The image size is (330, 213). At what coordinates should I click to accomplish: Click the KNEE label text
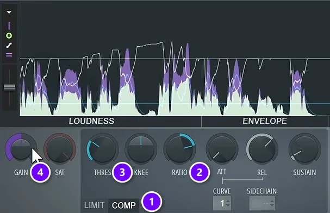click(x=141, y=172)
